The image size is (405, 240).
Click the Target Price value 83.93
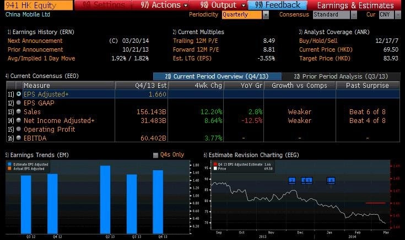tap(391, 58)
